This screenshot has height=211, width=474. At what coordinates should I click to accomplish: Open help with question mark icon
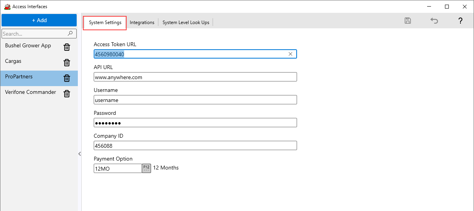click(x=460, y=21)
